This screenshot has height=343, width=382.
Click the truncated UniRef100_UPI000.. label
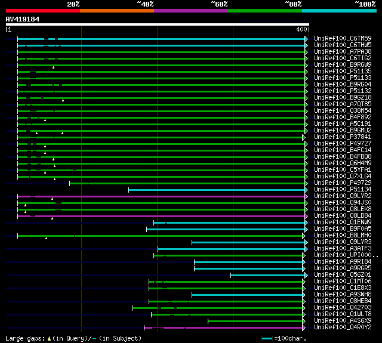coord(346,255)
